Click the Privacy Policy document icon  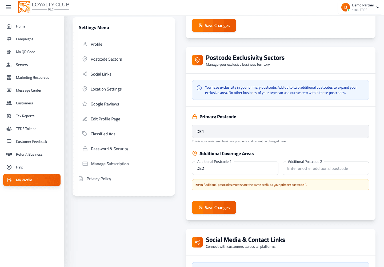tap(81, 179)
